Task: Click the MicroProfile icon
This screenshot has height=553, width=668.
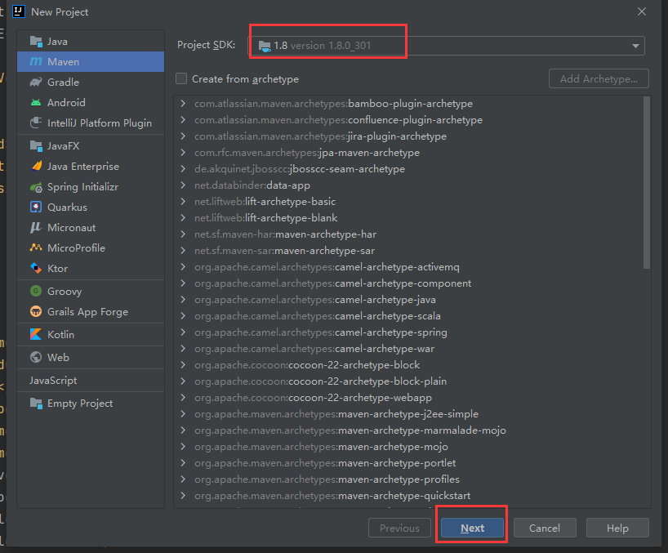Action: click(36, 248)
